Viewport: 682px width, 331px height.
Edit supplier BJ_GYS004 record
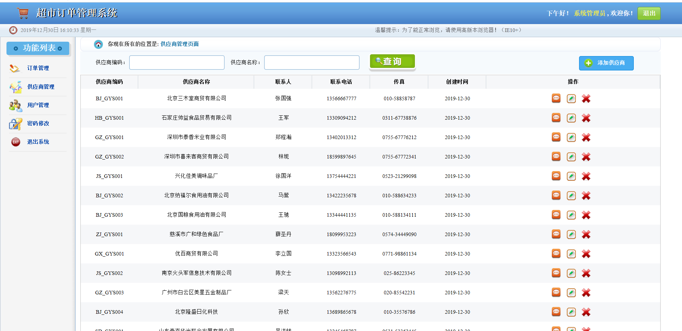point(571,312)
